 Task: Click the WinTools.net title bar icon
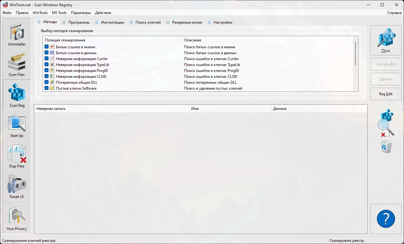pos(5,5)
